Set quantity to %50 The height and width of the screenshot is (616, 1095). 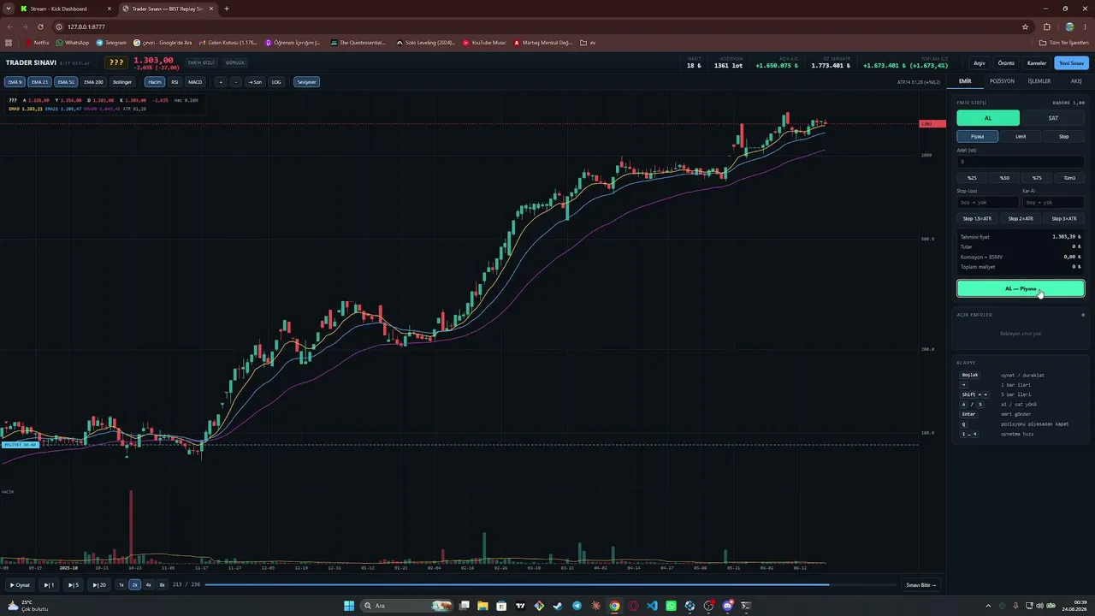point(1004,178)
